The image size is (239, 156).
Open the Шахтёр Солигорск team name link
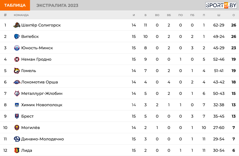point(41,25)
